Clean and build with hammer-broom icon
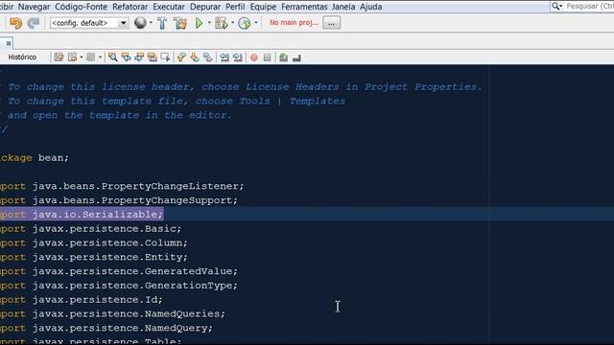Image resolution: width=614 pixels, height=345 pixels. click(180, 23)
